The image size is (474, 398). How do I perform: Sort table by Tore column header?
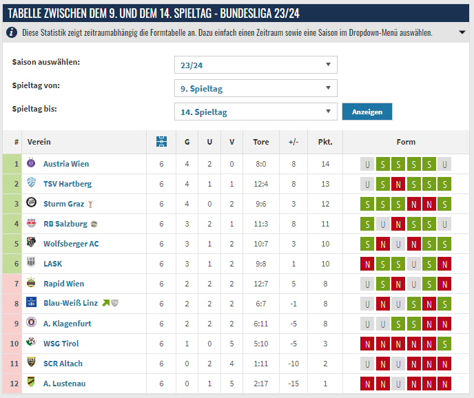coord(261,142)
